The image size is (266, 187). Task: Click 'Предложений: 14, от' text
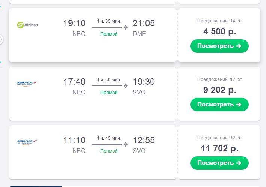click(219, 21)
